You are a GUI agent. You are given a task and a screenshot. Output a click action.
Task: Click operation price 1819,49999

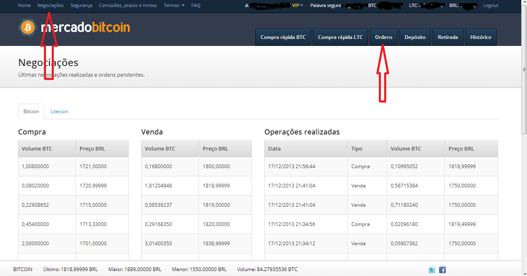[462, 224]
